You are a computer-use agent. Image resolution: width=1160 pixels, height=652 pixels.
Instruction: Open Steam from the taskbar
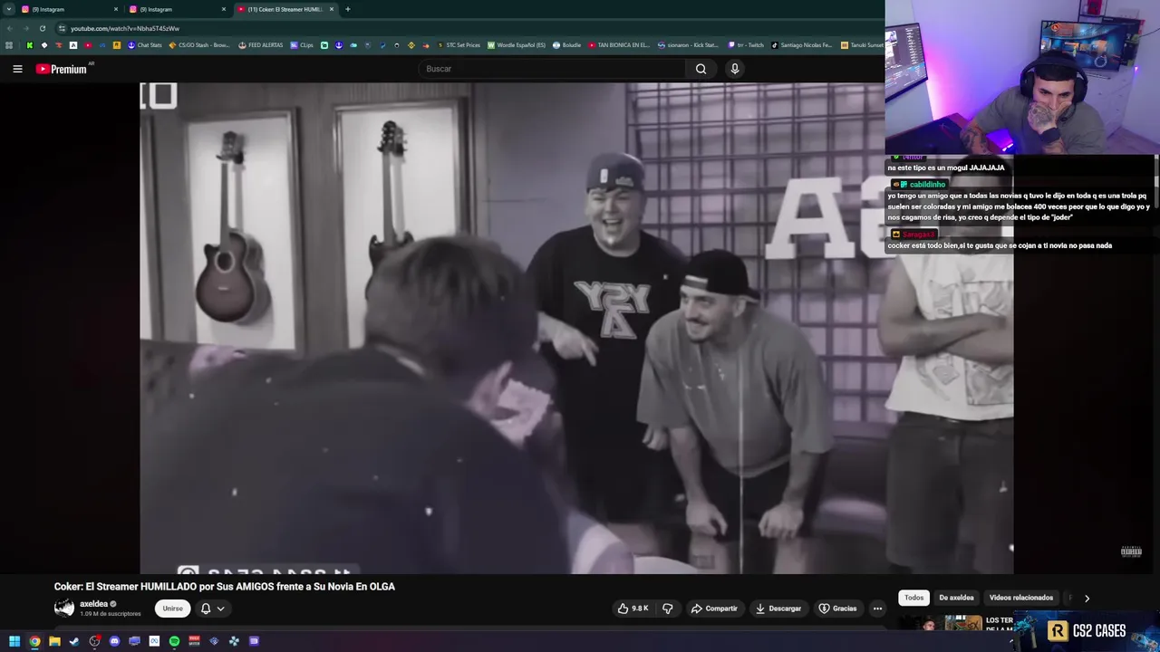tap(74, 641)
